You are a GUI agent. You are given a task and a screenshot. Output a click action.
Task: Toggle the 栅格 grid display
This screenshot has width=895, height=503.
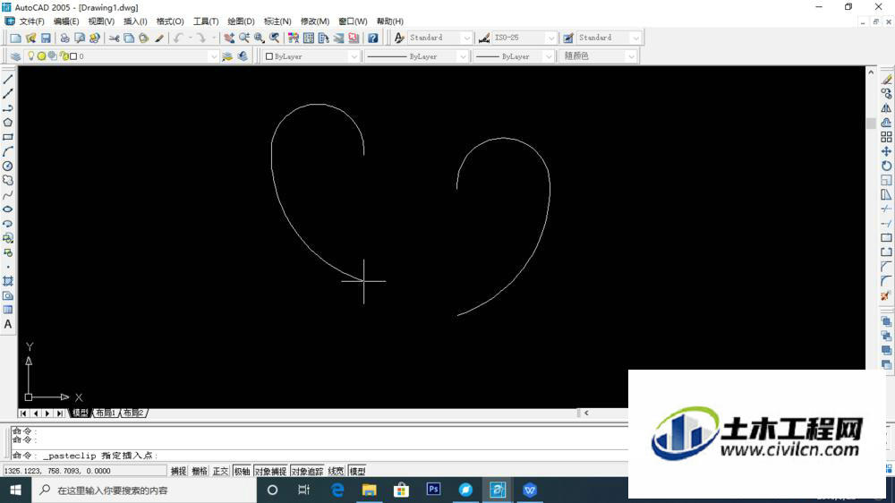coord(200,471)
